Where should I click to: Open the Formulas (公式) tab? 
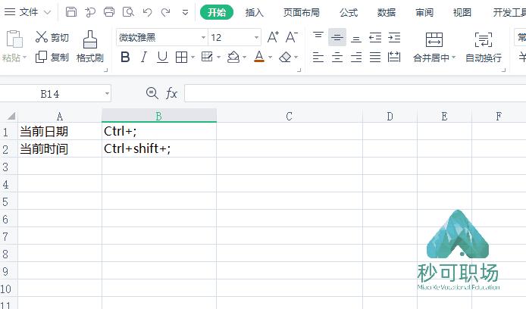349,12
